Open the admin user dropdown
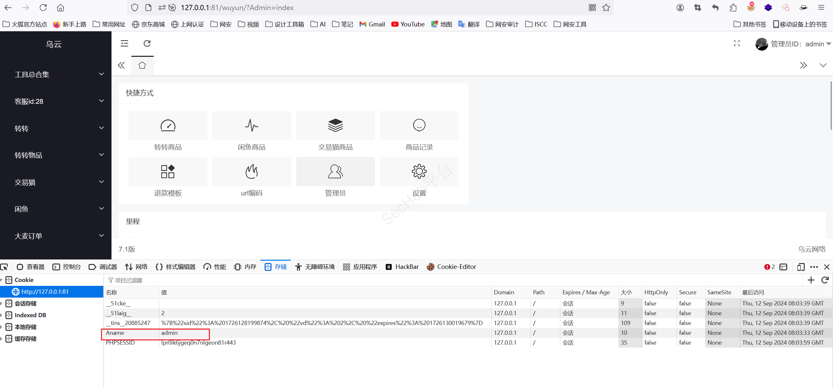Image resolution: width=833 pixels, height=388 pixels. click(798, 44)
